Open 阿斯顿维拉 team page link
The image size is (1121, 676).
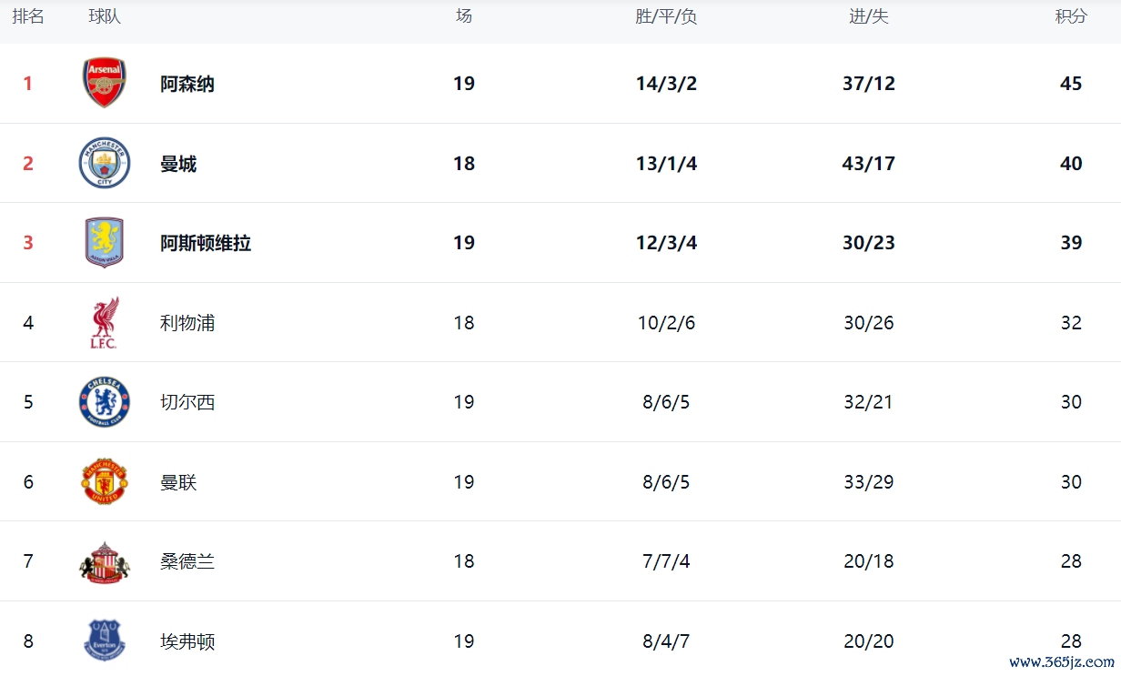tap(206, 243)
